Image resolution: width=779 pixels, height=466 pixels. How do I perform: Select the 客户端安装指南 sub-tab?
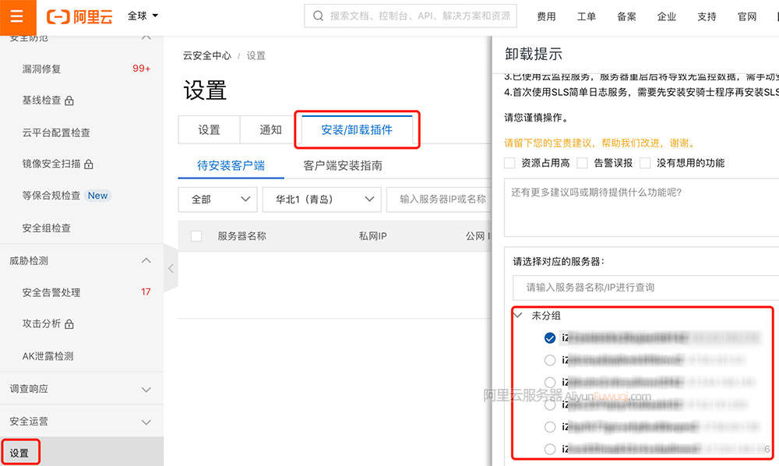(343, 165)
